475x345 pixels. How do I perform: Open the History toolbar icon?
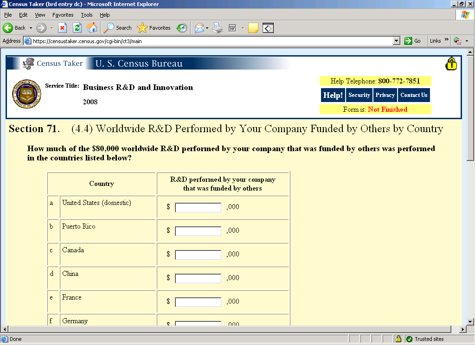(182, 28)
